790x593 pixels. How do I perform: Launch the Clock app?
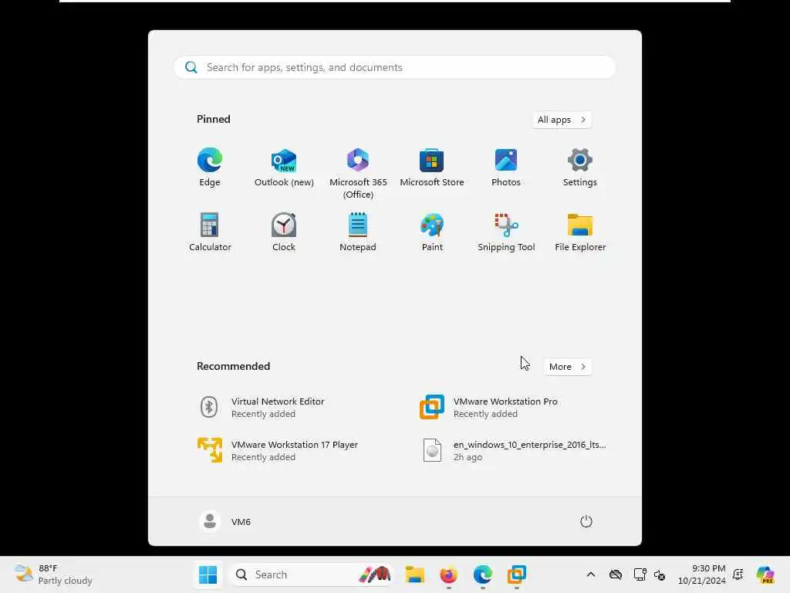point(284,232)
